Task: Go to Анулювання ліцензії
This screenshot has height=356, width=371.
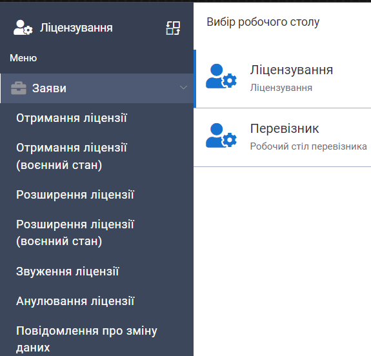Action: coord(75,301)
